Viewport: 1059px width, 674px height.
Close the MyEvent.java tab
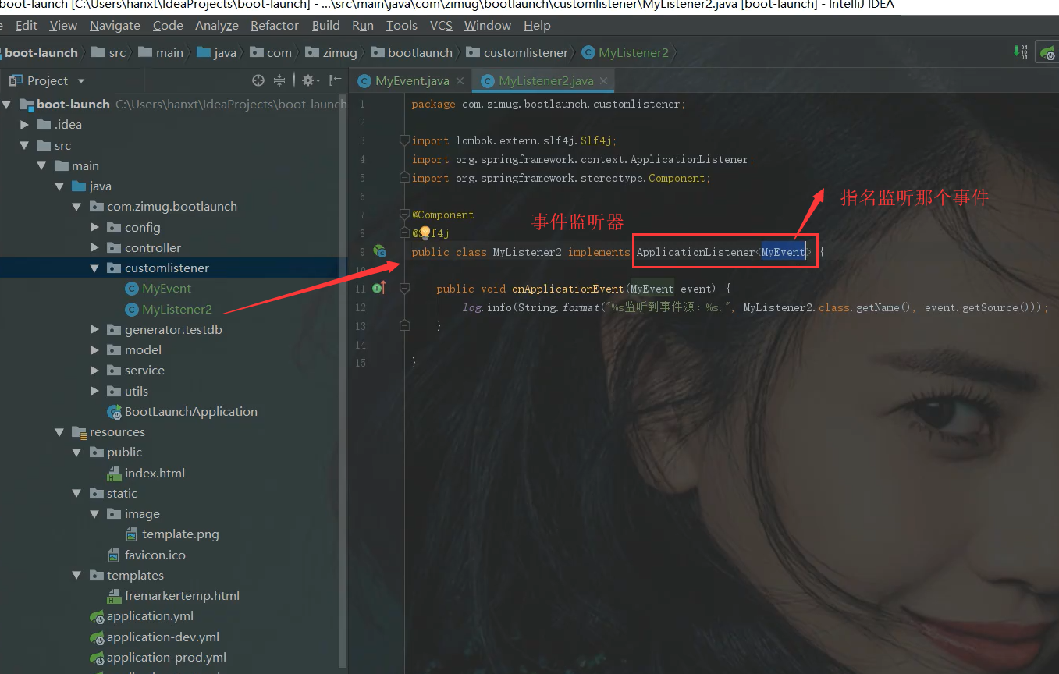tap(460, 80)
